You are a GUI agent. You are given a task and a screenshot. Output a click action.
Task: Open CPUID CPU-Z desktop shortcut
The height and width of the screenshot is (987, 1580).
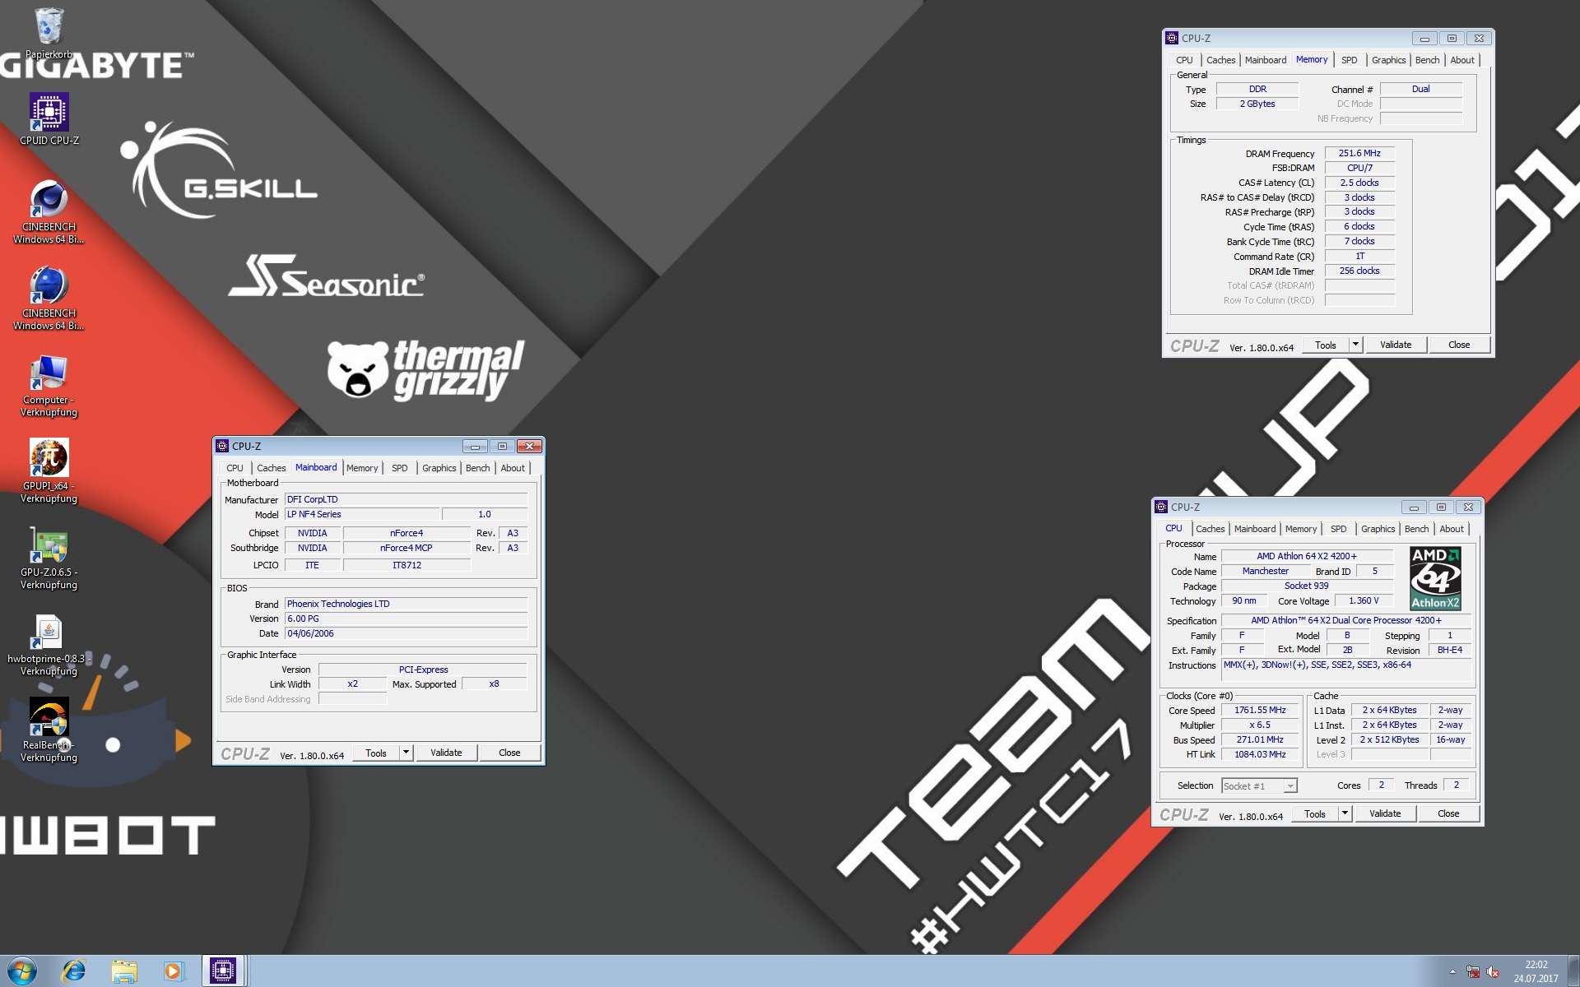(x=49, y=118)
